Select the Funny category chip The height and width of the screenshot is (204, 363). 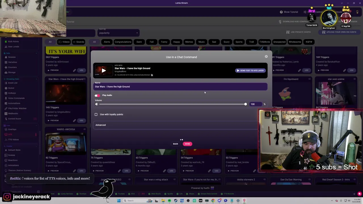tap(164, 42)
